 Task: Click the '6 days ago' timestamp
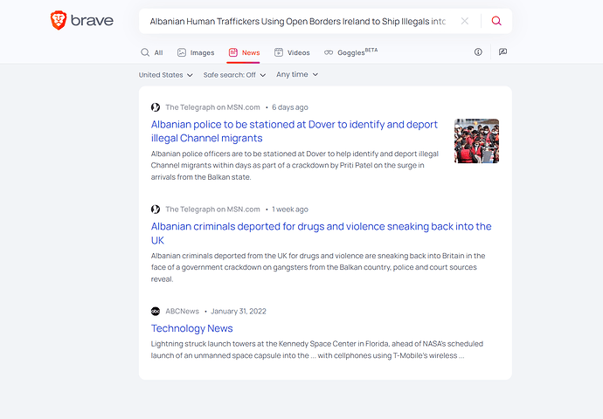coord(290,107)
